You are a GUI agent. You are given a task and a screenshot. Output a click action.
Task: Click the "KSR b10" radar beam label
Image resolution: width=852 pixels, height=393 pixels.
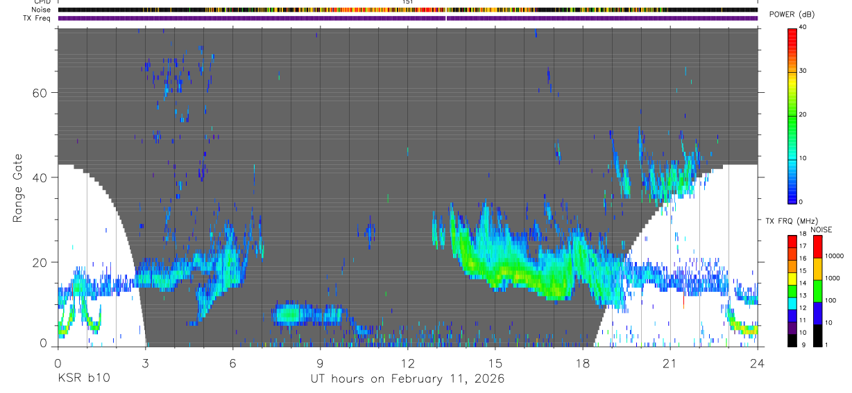click(83, 379)
